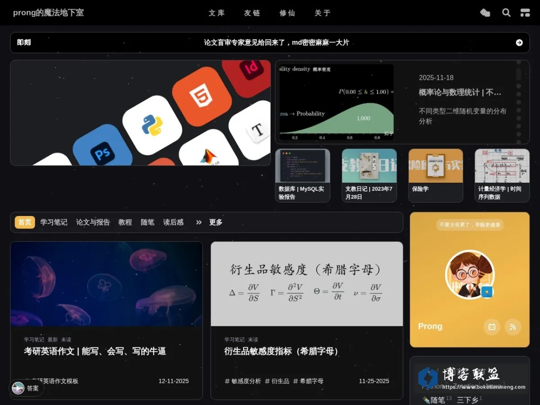Switch to the 读后感 category tab
This screenshot has height=405, width=540.
coord(173,222)
